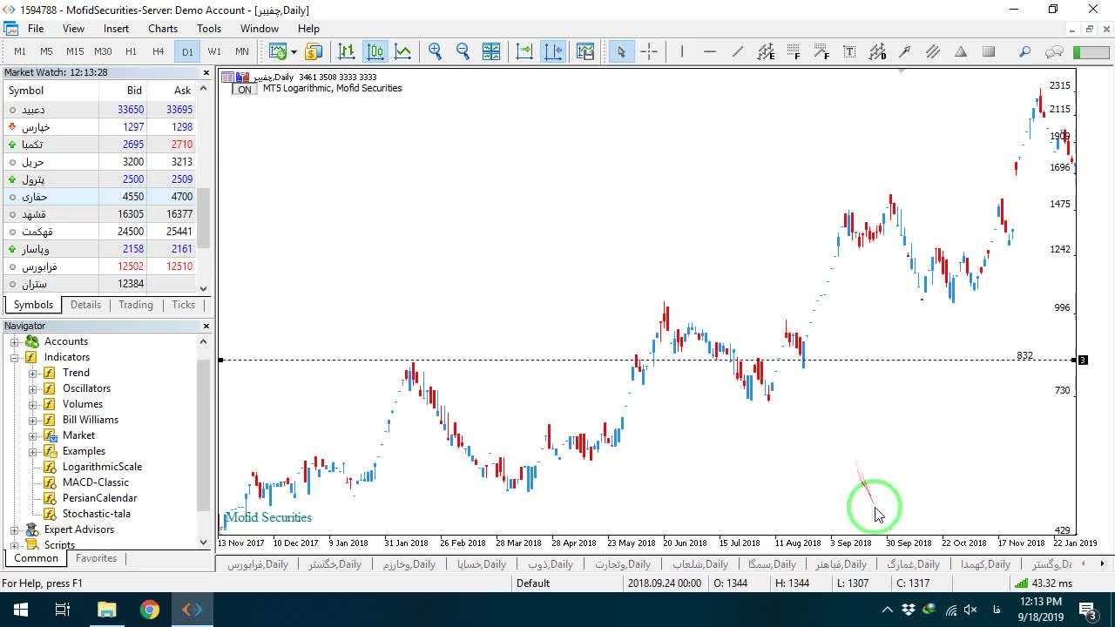Switch timeframe to M5
The width and height of the screenshot is (1115, 627).
point(46,51)
